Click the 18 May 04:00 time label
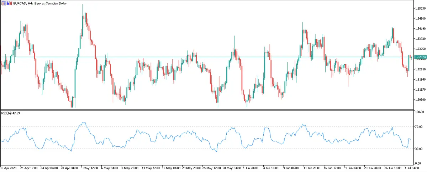 click(171, 167)
